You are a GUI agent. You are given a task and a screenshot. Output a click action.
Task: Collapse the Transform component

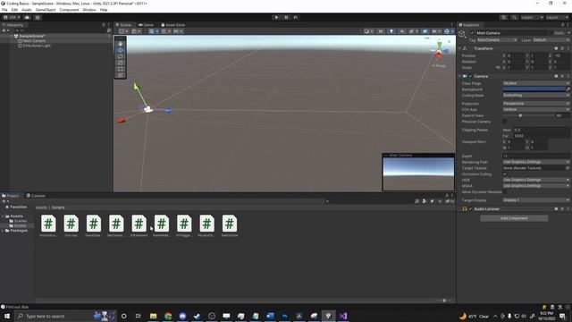(459, 48)
